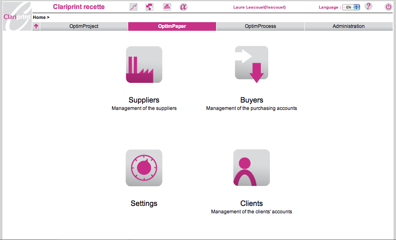
Task: Click the Suppliers text link
Action: pos(144,100)
